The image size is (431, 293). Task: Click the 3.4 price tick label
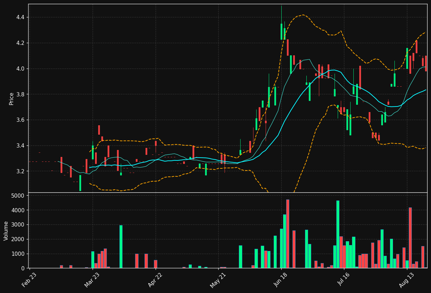click(20, 145)
